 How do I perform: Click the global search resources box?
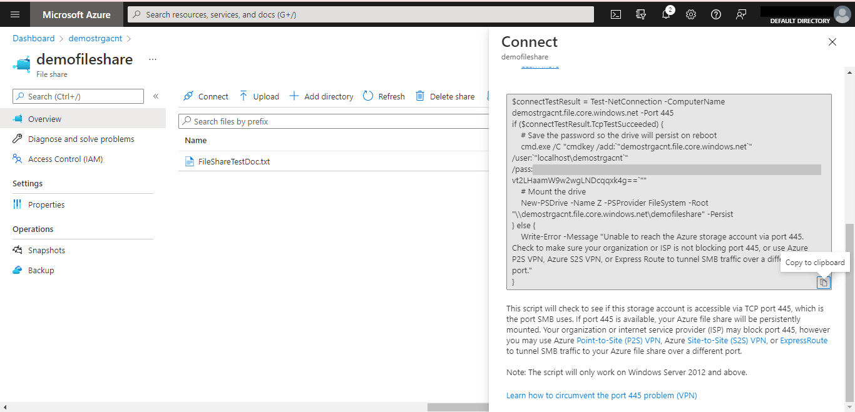pyautogui.click(x=361, y=14)
